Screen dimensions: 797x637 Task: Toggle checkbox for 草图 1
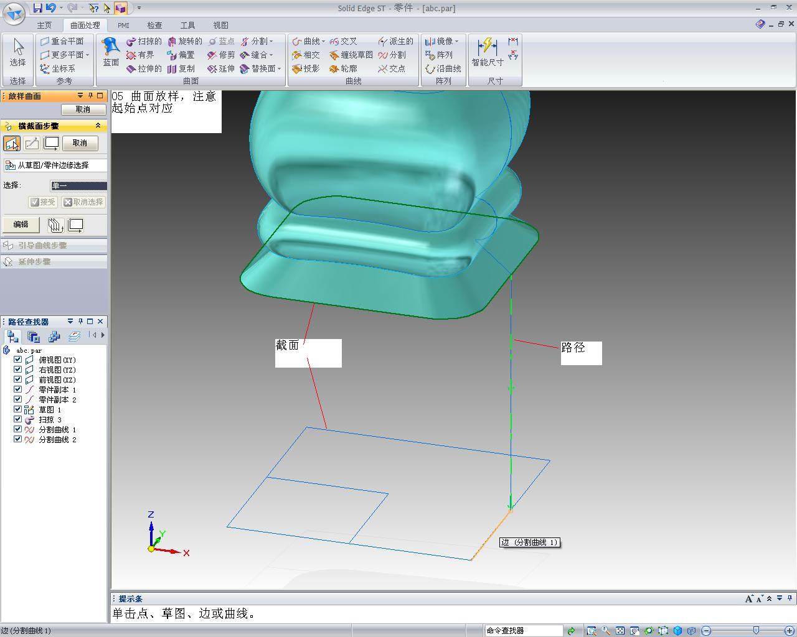tap(18, 409)
